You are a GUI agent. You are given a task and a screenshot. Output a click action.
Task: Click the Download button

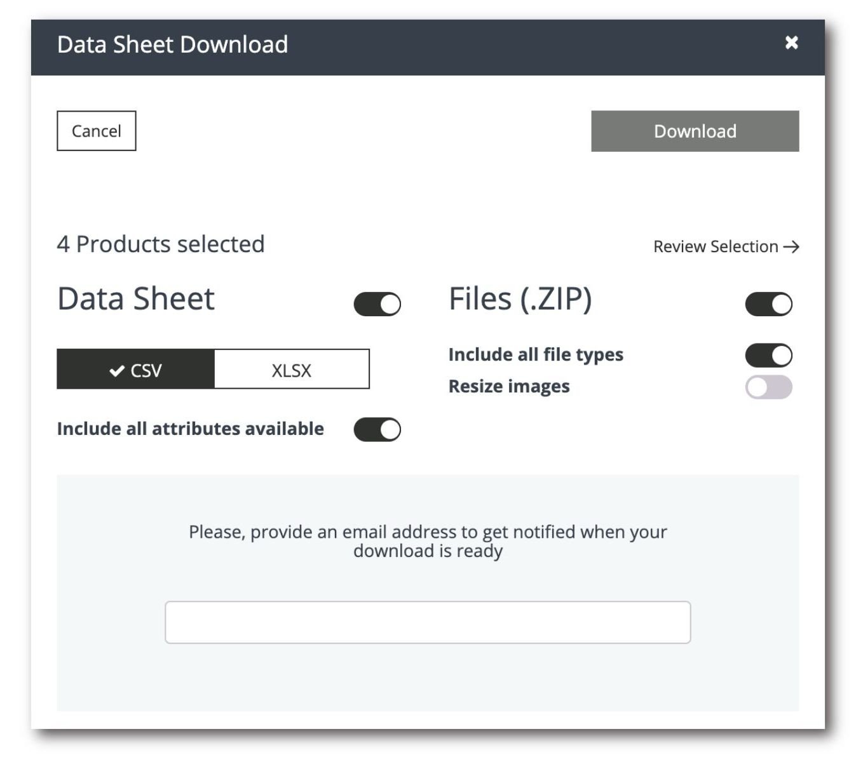[x=695, y=131]
